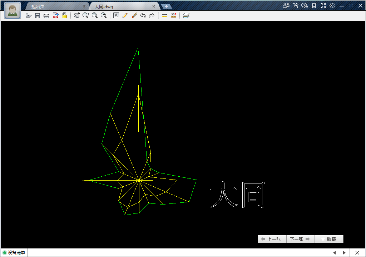Export drawing to PDF
Viewport: 366px width, 257px height.
point(55,16)
